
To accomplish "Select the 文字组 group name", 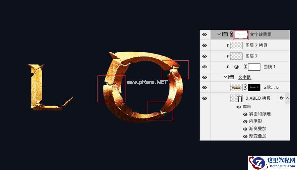I will pos(245,77).
